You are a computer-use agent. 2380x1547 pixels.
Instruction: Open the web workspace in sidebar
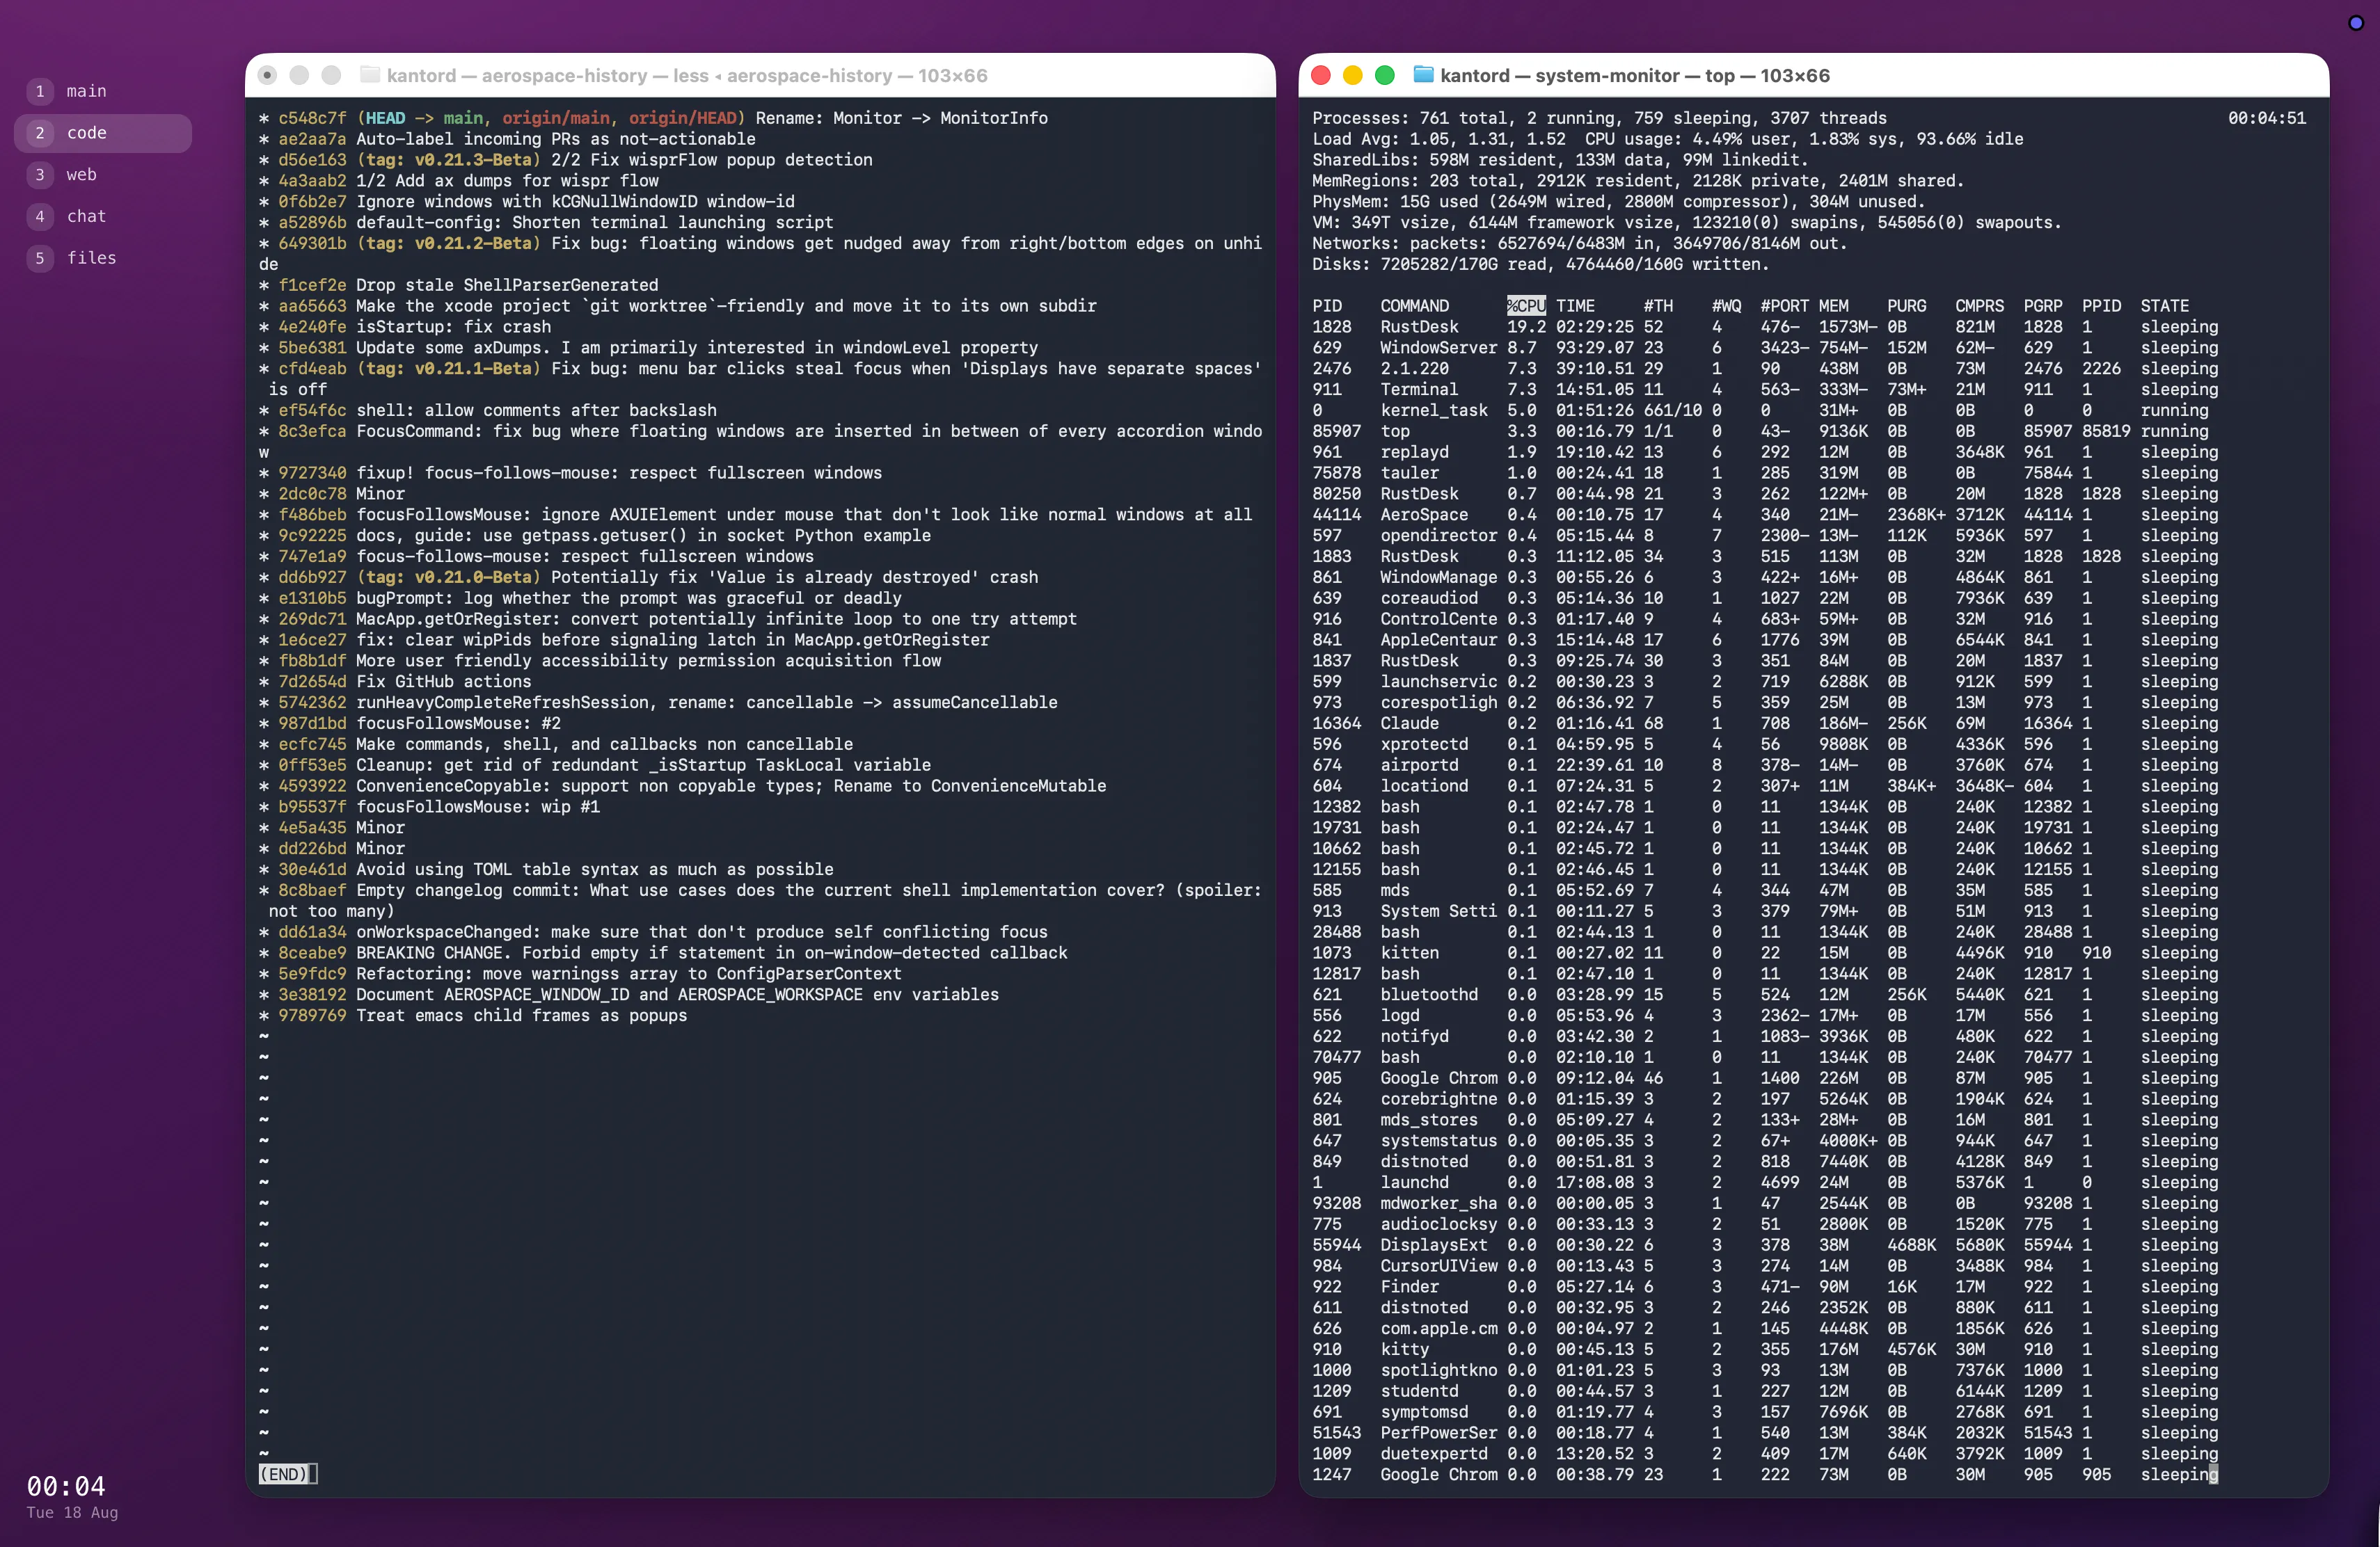[x=103, y=175]
